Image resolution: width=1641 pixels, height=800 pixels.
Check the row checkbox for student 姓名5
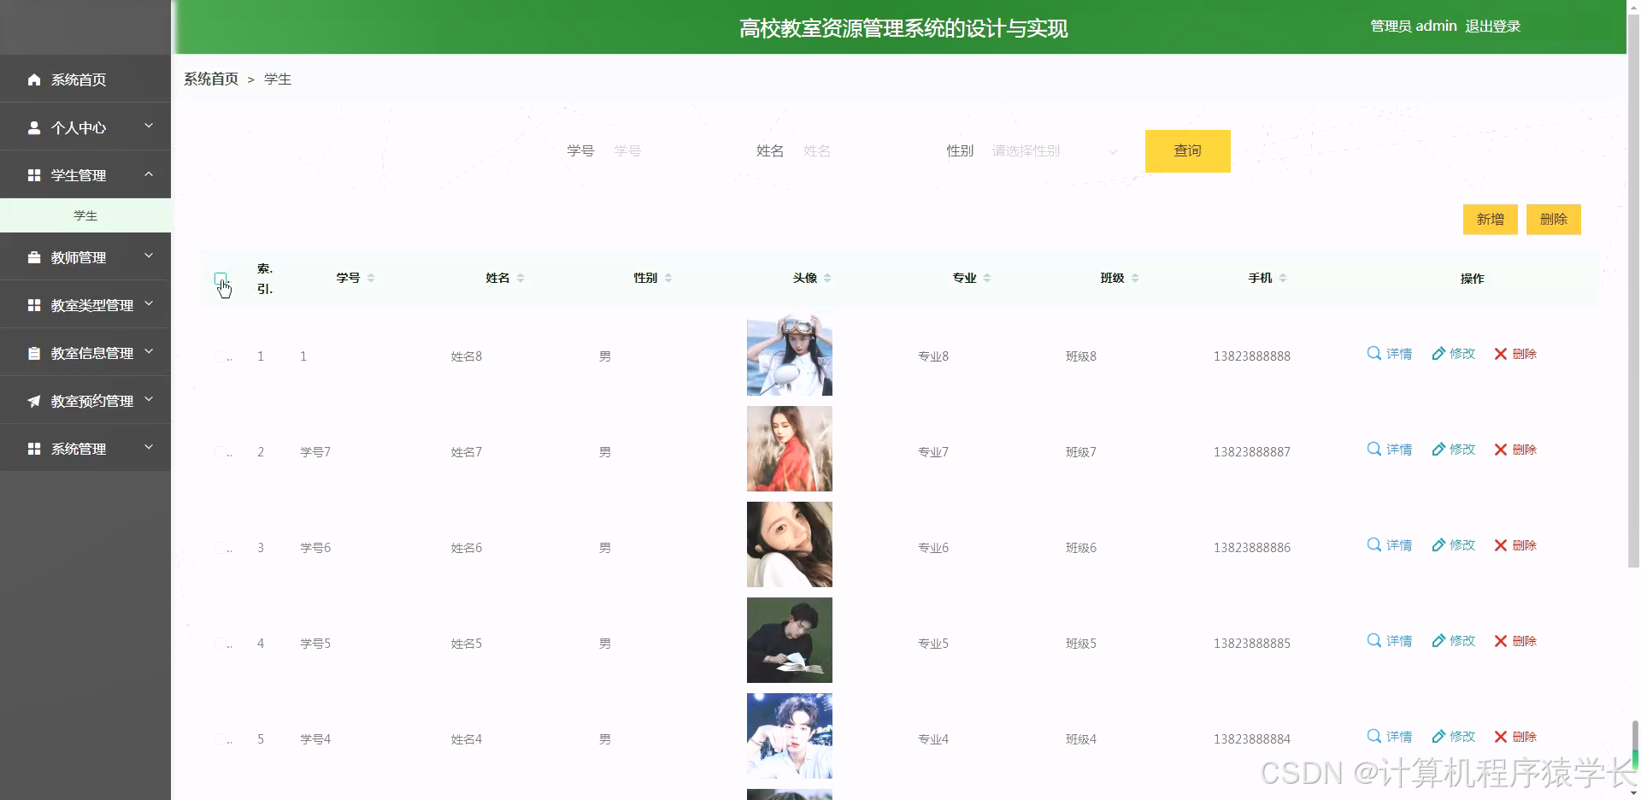tap(221, 644)
